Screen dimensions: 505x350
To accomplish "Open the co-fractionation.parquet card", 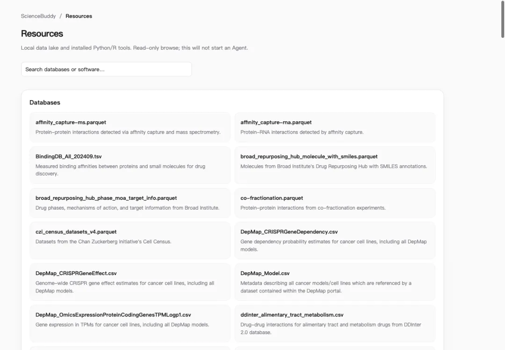I will point(335,203).
